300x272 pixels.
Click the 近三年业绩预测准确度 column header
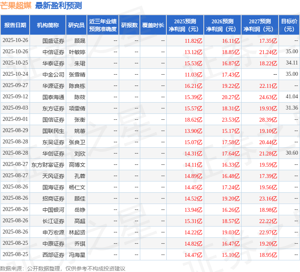(x=103, y=25)
